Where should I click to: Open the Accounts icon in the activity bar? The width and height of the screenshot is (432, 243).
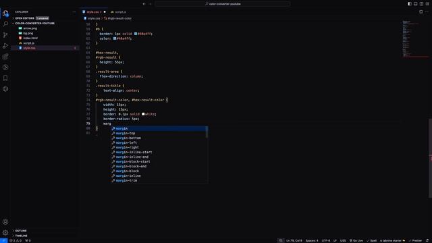click(x=5, y=222)
